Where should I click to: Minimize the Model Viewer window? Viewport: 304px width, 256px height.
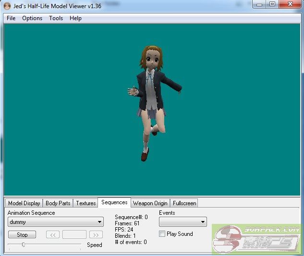259,4
